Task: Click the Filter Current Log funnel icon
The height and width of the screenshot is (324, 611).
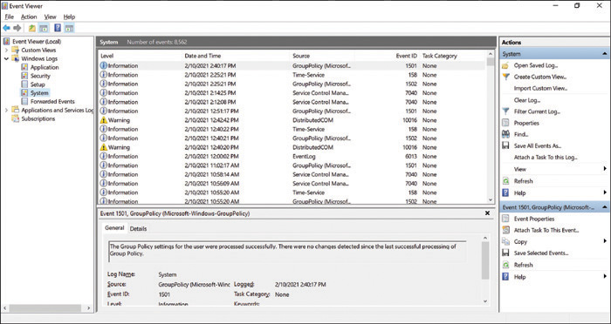Action: [505, 111]
